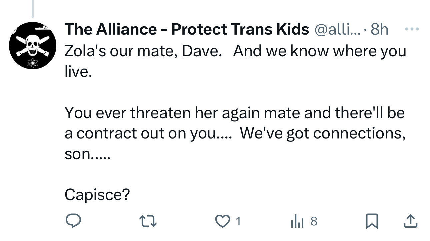Image resolution: width=430 pixels, height=241 pixels.
Task: Share the tweet via upload arrow icon
Action: point(410,221)
